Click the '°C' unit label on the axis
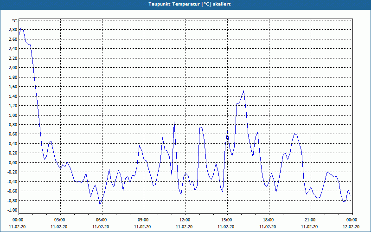This screenshot has width=371, height=232. click(15, 21)
